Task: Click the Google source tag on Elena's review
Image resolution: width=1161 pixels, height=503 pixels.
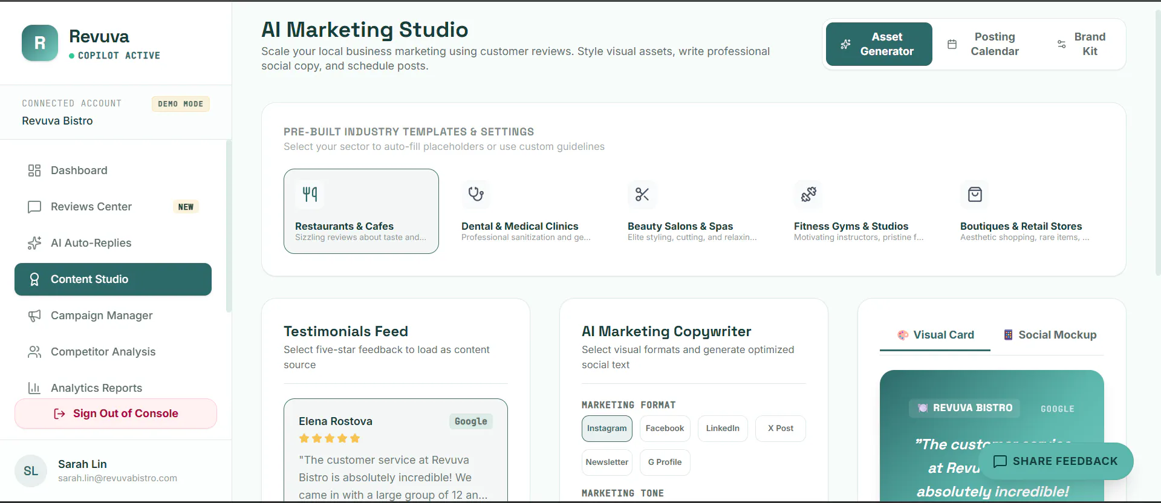Action: 471,421
